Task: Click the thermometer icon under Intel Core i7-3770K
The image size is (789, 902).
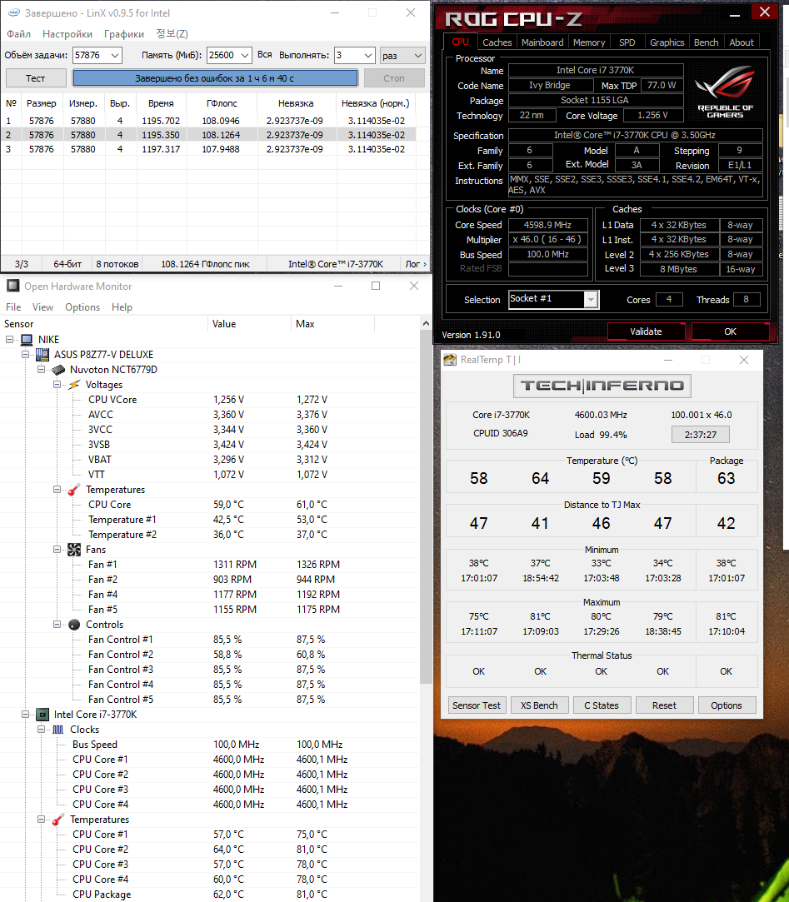Action: tap(58, 820)
